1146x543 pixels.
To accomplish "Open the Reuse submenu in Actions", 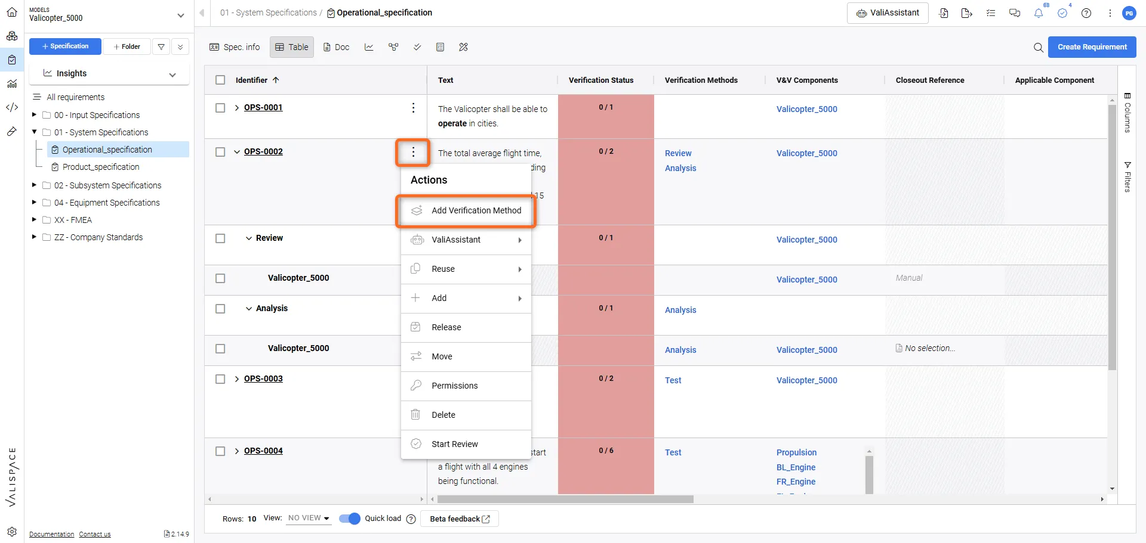I will tap(466, 269).
